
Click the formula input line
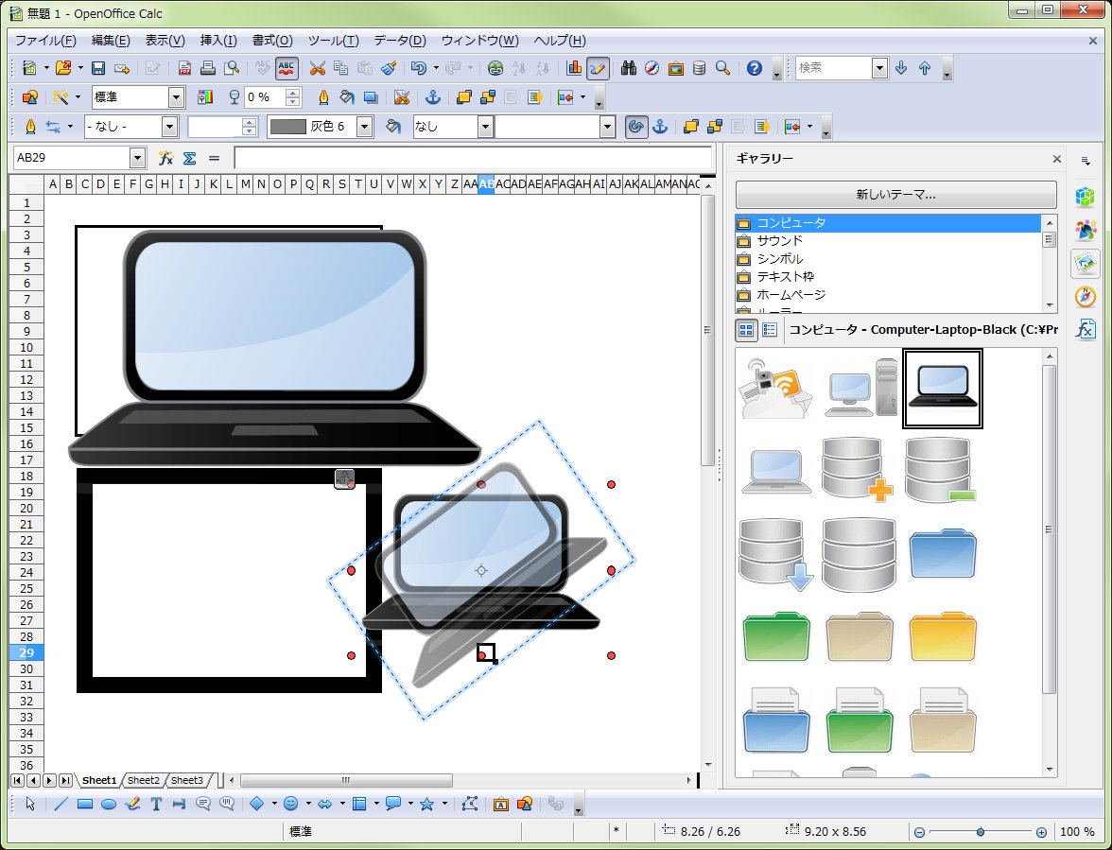click(x=473, y=158)
